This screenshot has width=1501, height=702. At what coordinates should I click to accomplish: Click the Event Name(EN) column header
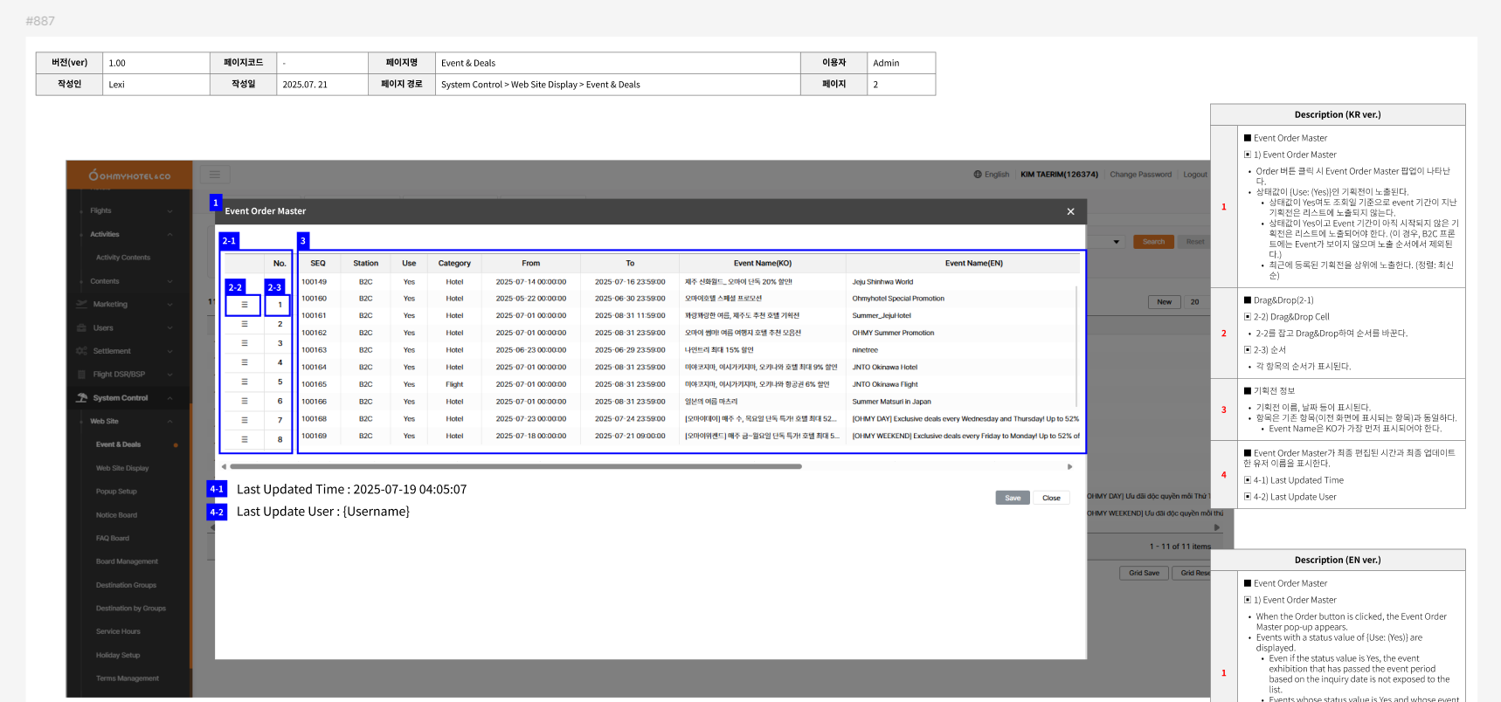(x=973, y=263)
